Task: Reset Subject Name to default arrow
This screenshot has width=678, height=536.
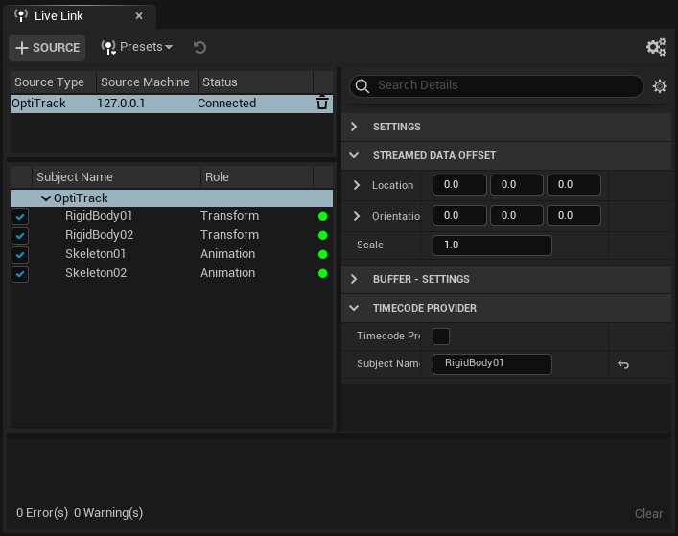Action: pyautogui.click(x=623, y=364)
